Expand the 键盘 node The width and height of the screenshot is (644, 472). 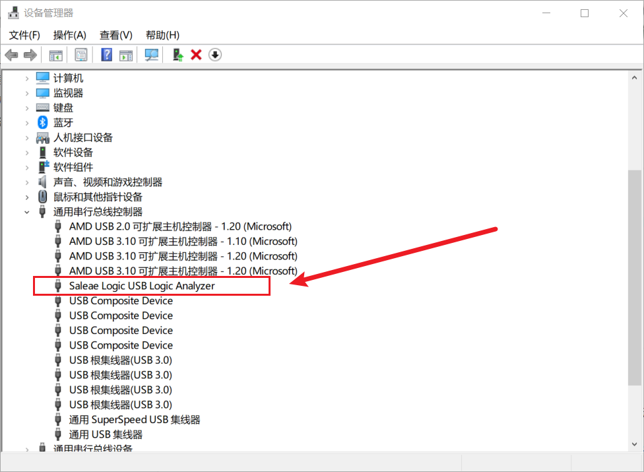pos(27,108)
